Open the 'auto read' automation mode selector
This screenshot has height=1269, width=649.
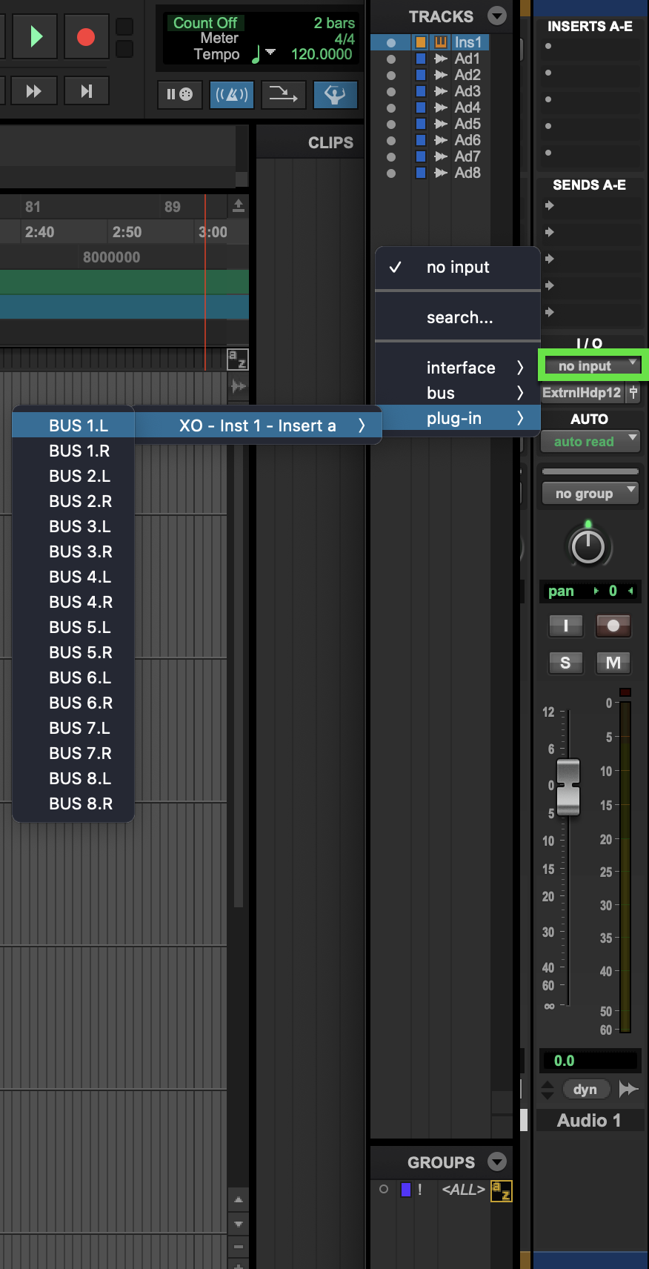pyautogui.click(x=590, y=441)
